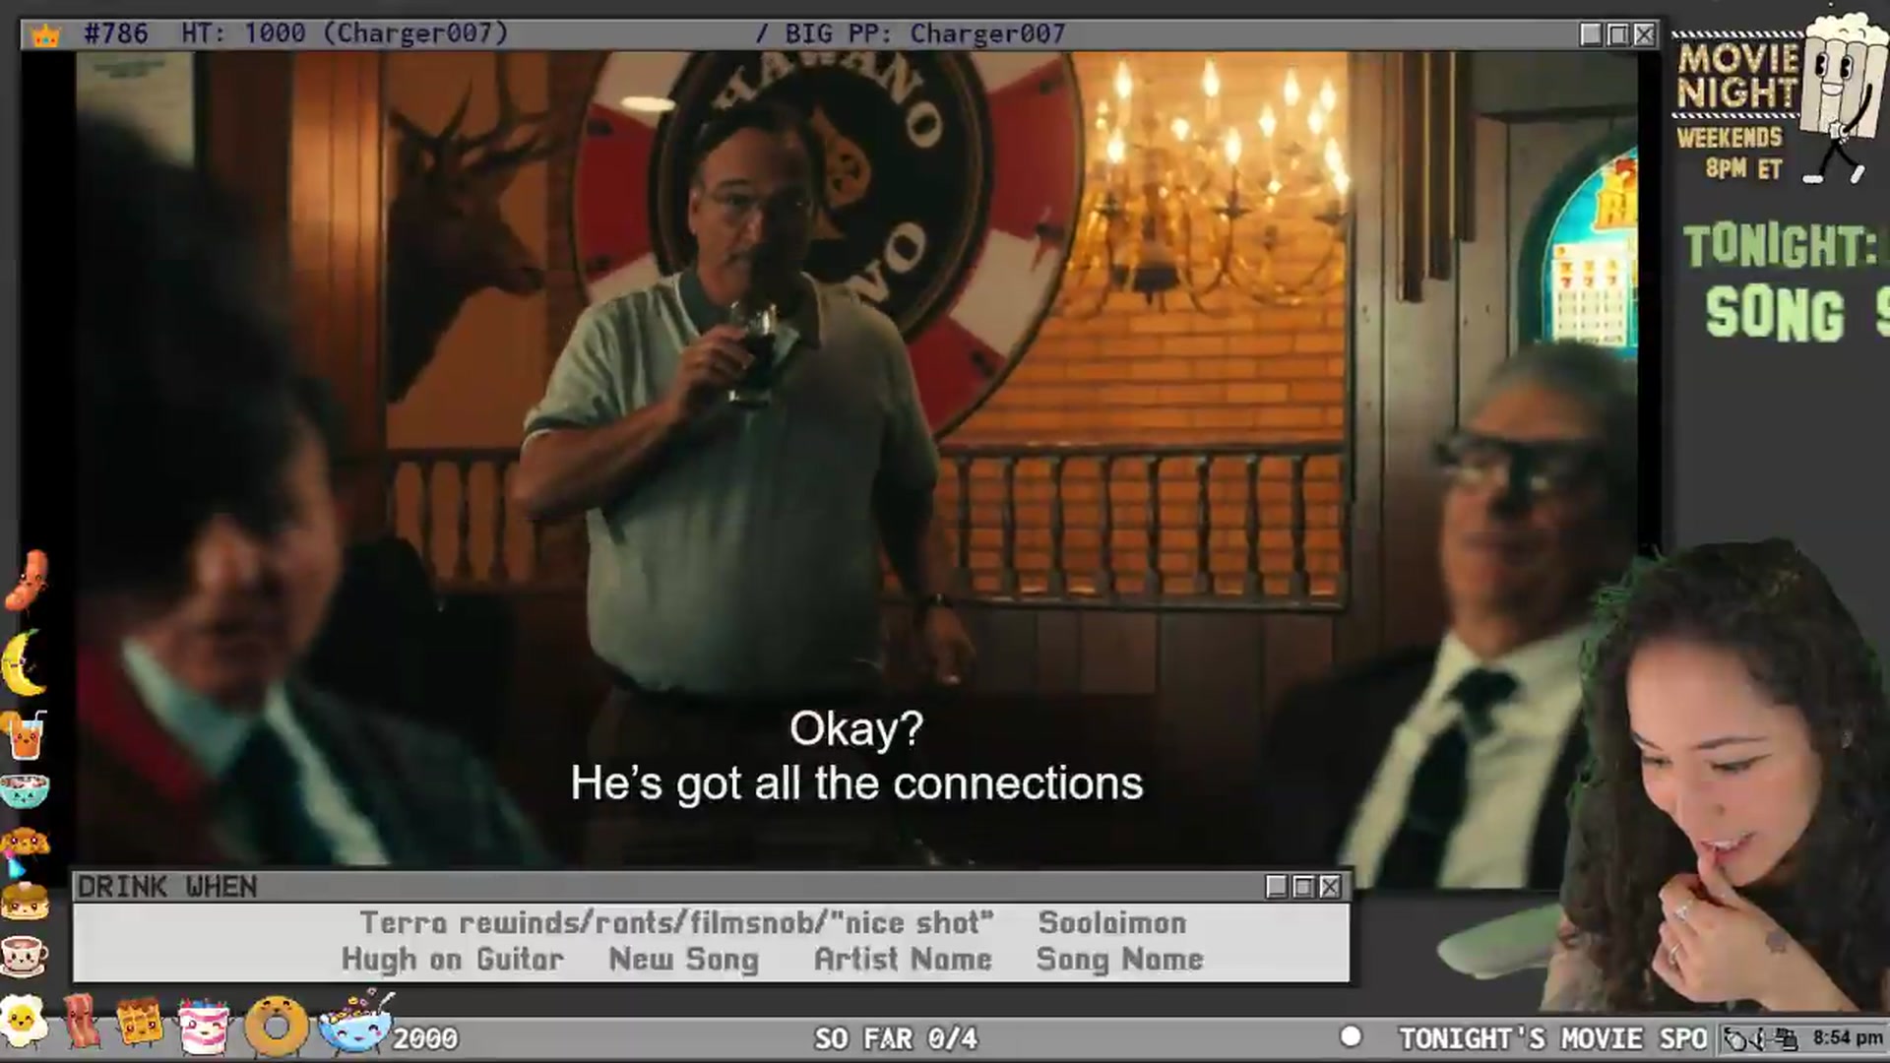Maximize the top movie window

pyautogui.click(x=1617, y=35)
